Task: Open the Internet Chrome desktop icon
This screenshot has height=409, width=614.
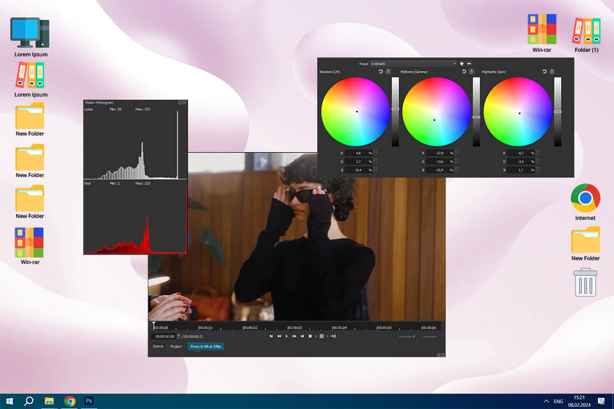Action: tap(585, 203)
